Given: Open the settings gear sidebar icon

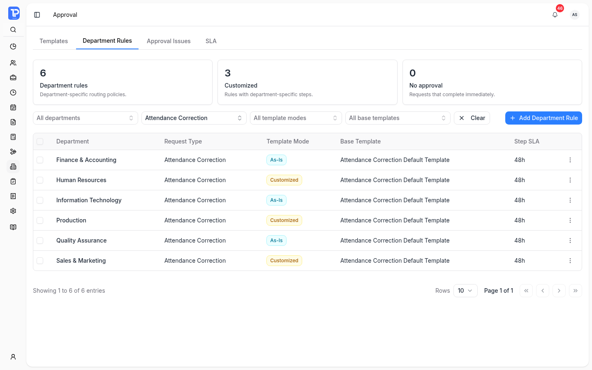Looking at the screenshot, I should tap(13, 211).
